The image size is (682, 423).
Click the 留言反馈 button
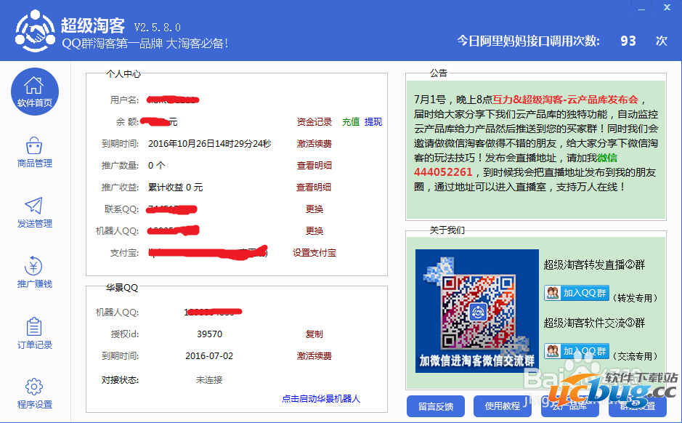click(436, 406)
